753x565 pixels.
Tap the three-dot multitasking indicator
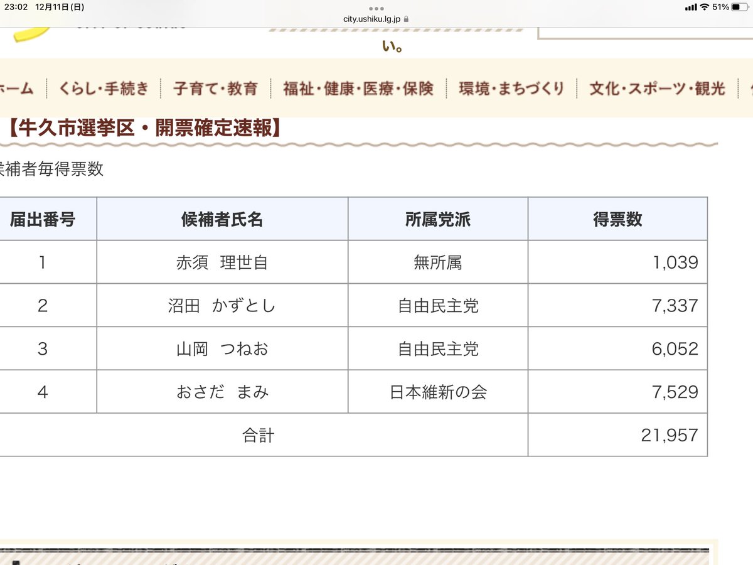tap(376, 8)
